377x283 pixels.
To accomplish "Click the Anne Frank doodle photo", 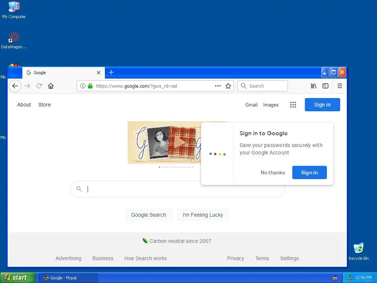I will pyautogui.click(x=159, y=142).
